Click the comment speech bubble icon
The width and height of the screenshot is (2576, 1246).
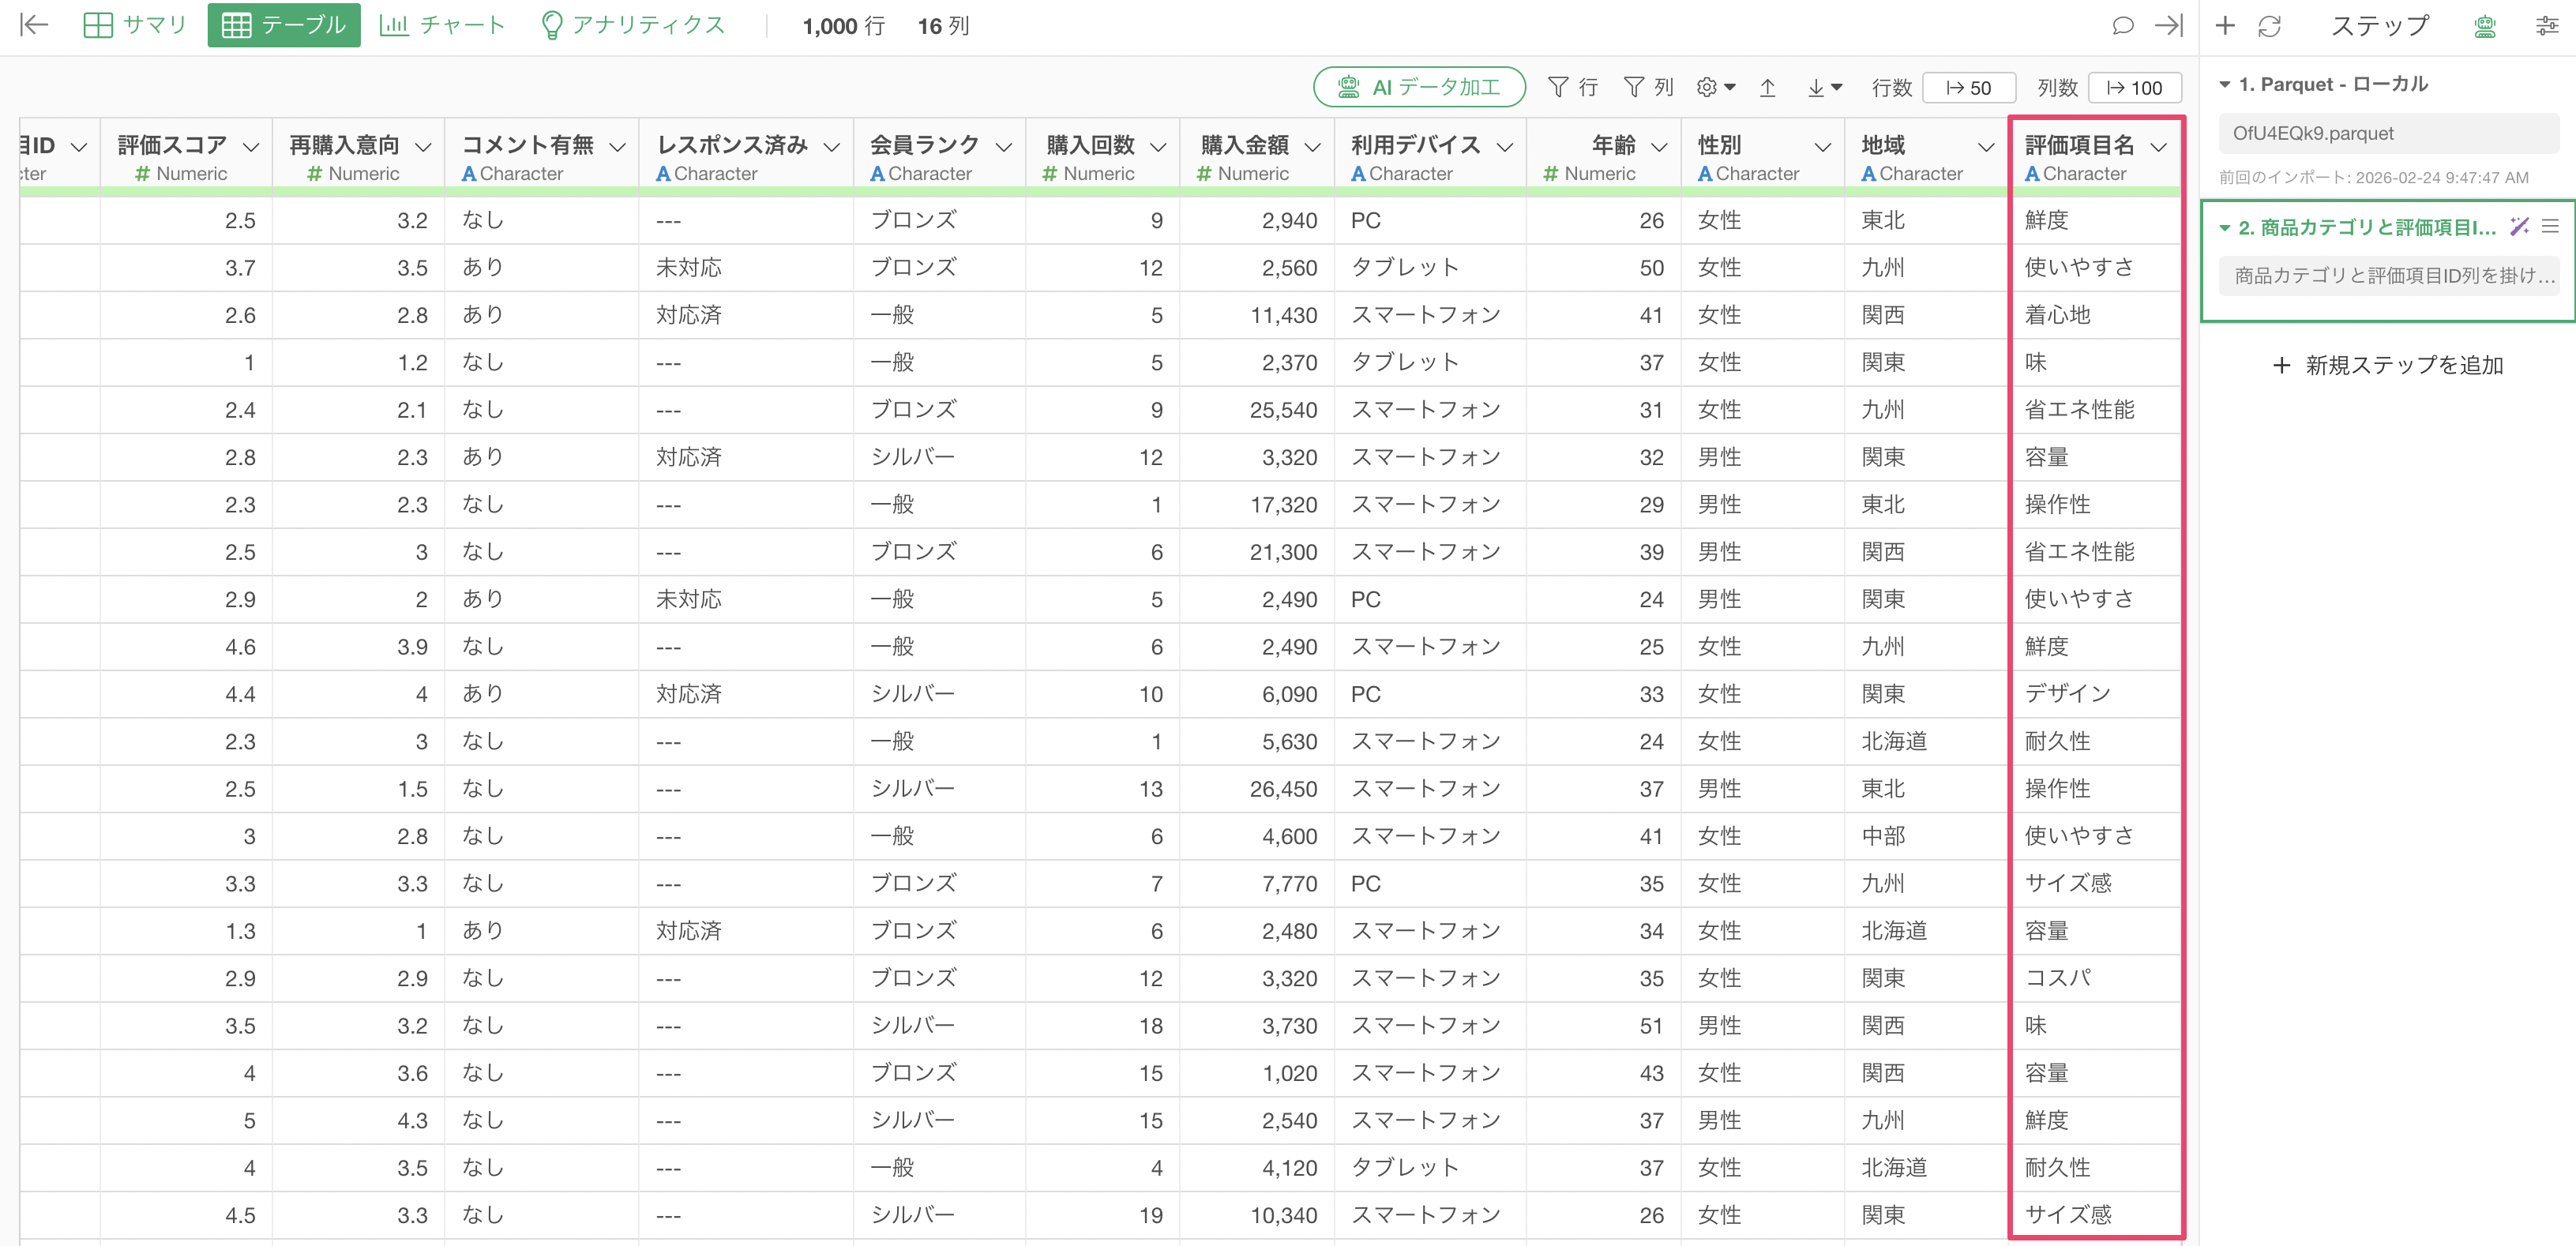[x=2121, y=26]
